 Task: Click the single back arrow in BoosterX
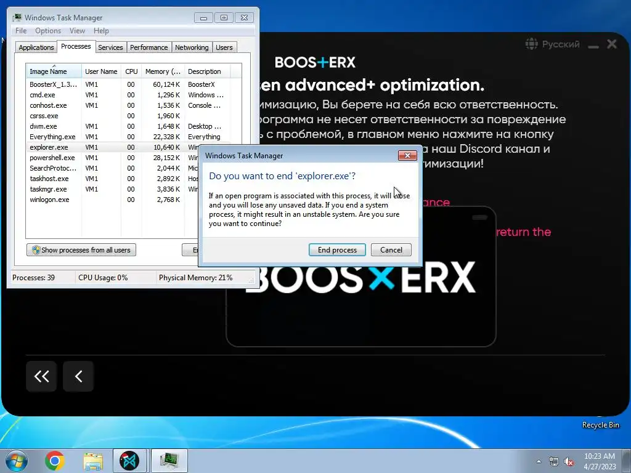click(78, 376)
